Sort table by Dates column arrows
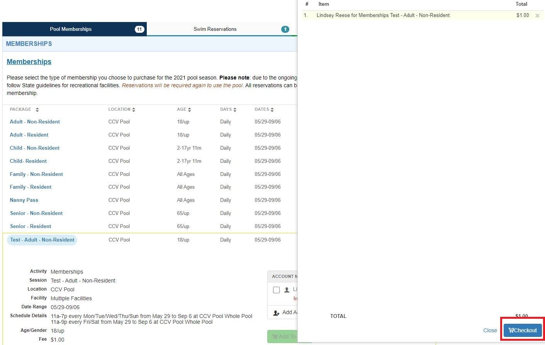Screen dimensions: 545x345 coord(272,110)
